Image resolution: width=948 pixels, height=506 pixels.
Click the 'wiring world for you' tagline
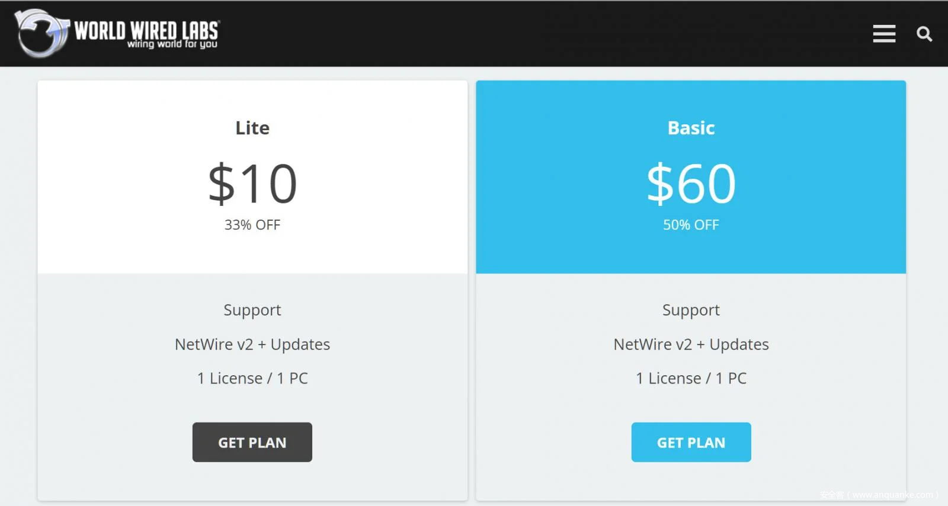click(x=172, y=44)
